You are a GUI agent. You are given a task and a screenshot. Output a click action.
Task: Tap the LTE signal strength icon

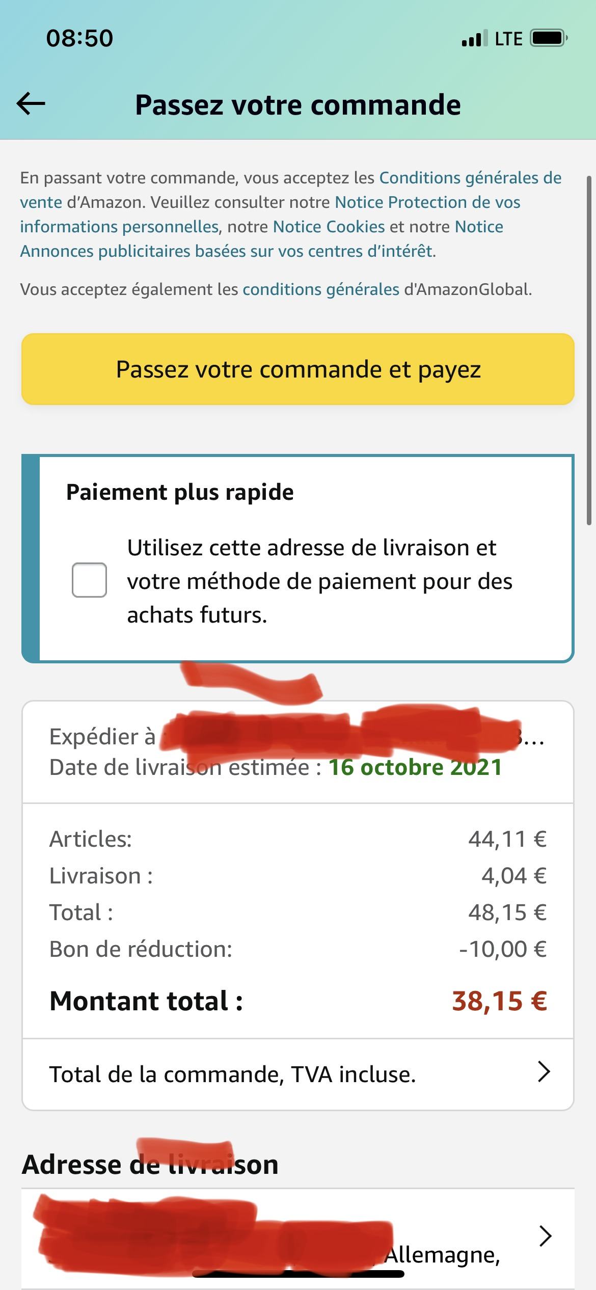[474, 39]
